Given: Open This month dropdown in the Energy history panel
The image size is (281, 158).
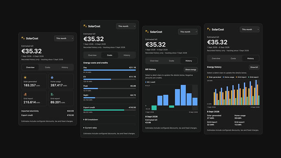Looking at the screenshot, I should click(250, 29).
